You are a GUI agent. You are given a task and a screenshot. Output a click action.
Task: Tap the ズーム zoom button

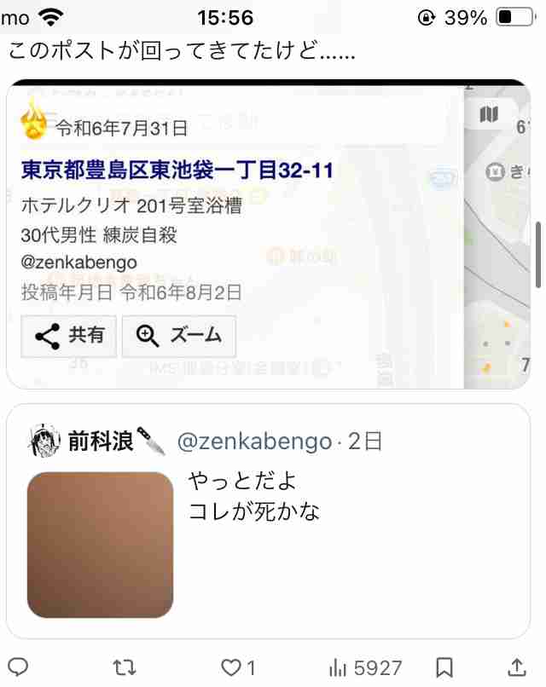[x=179, y=336]
